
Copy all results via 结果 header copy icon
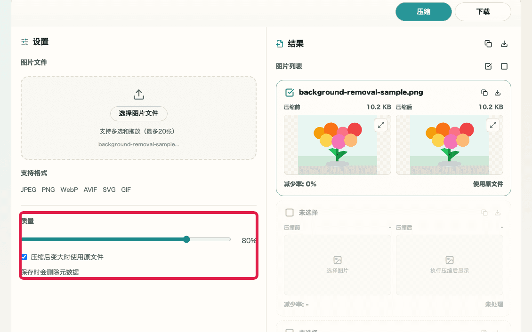[488, 44]
